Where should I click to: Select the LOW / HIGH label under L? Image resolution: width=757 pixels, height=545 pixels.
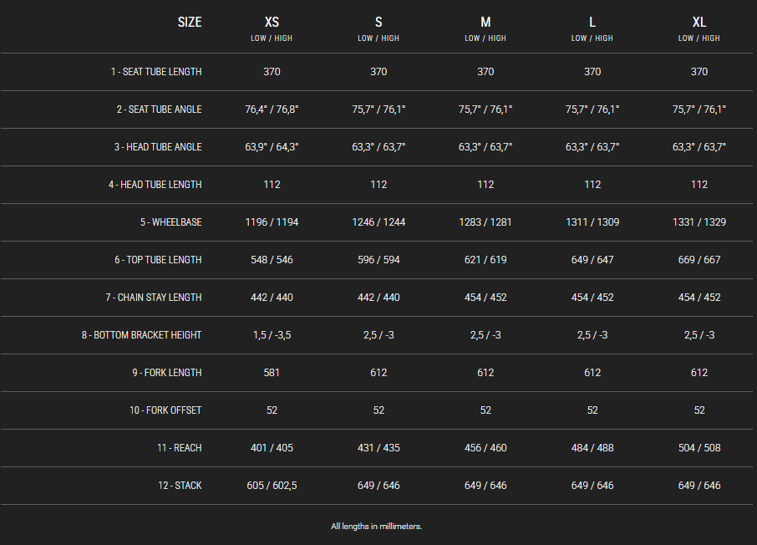pos(592,38)
